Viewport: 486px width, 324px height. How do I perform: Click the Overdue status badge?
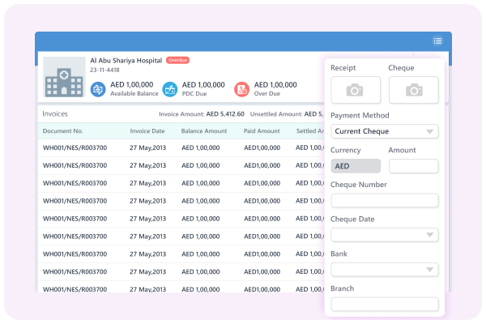[x=178, y=60]
